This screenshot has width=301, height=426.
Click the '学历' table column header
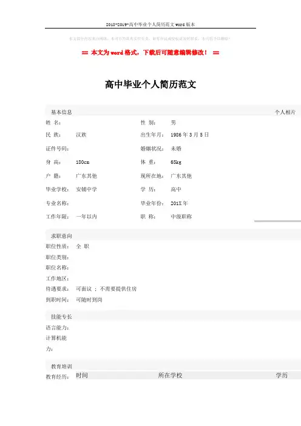coord(282,376)
